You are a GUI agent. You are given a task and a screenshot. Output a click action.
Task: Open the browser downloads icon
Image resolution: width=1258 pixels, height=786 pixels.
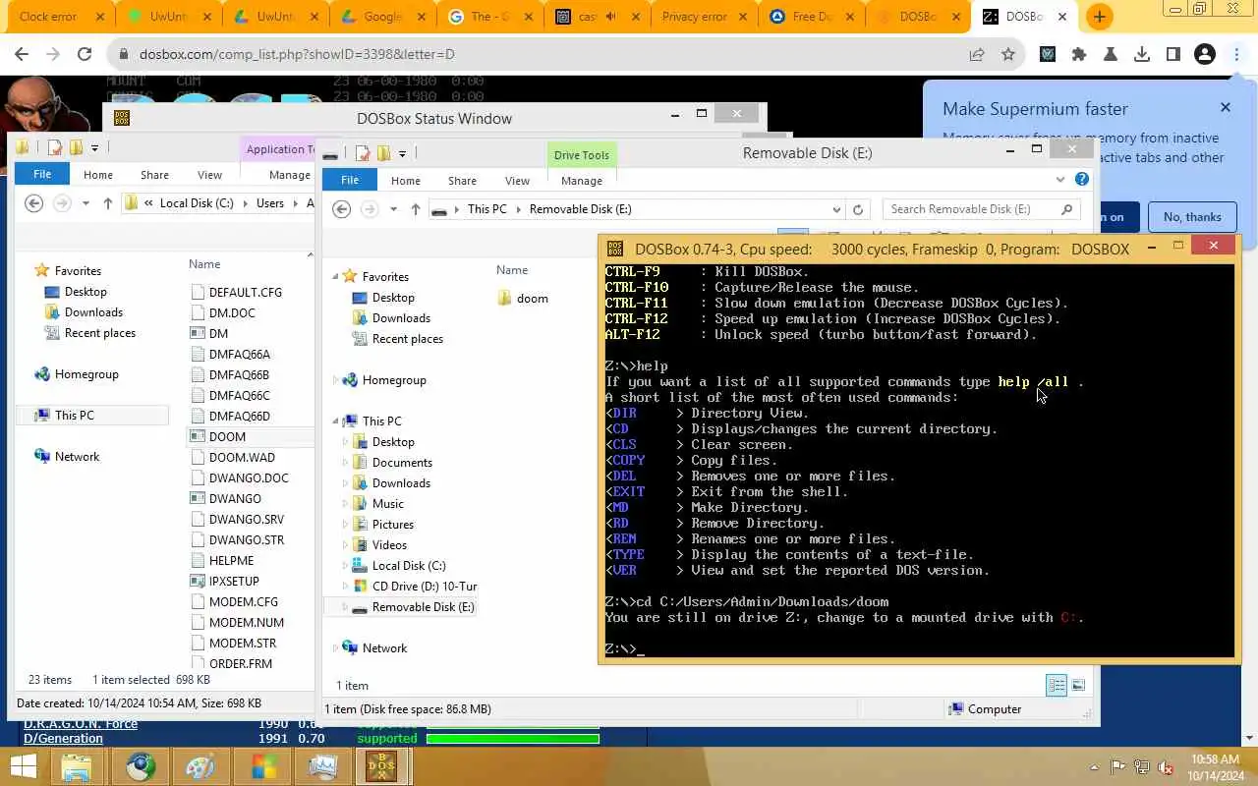pyautogui.click(x=1142, y=55)
